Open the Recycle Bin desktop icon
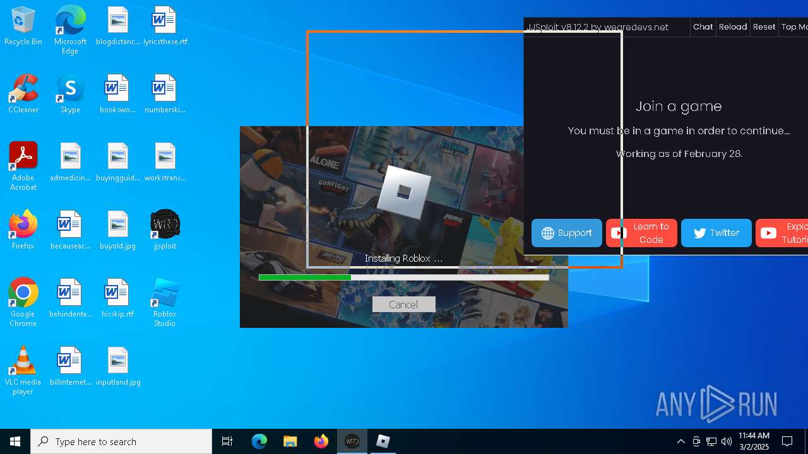The width and height of the screenshot is (808, 454). [x=23, y=26]
